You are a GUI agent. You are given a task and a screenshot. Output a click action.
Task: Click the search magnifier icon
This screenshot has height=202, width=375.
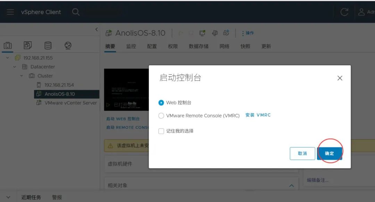76,12
